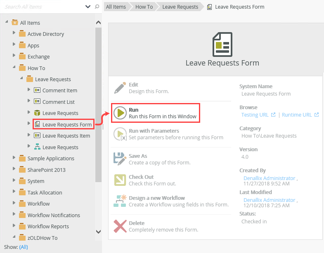Click the Testing URL external link icon
The image size is (324, 253).
point(273,115)
